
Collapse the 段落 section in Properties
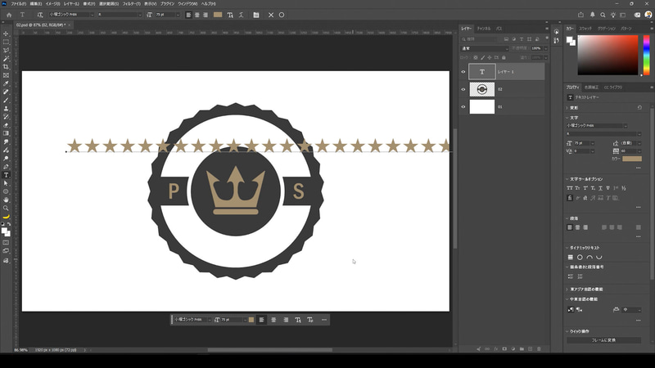[567, 218]
